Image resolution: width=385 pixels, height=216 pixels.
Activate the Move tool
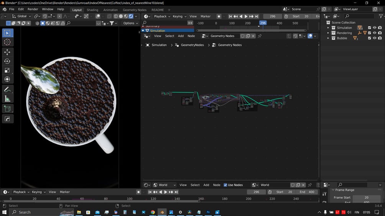click(x=7, y=52)
